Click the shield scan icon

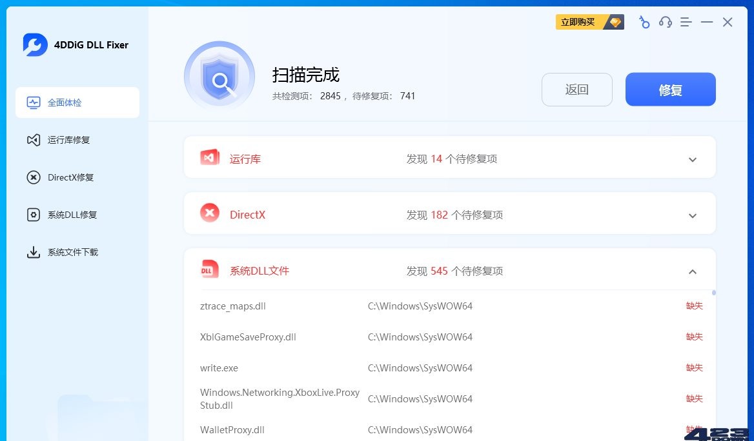(x=219, y=76)
